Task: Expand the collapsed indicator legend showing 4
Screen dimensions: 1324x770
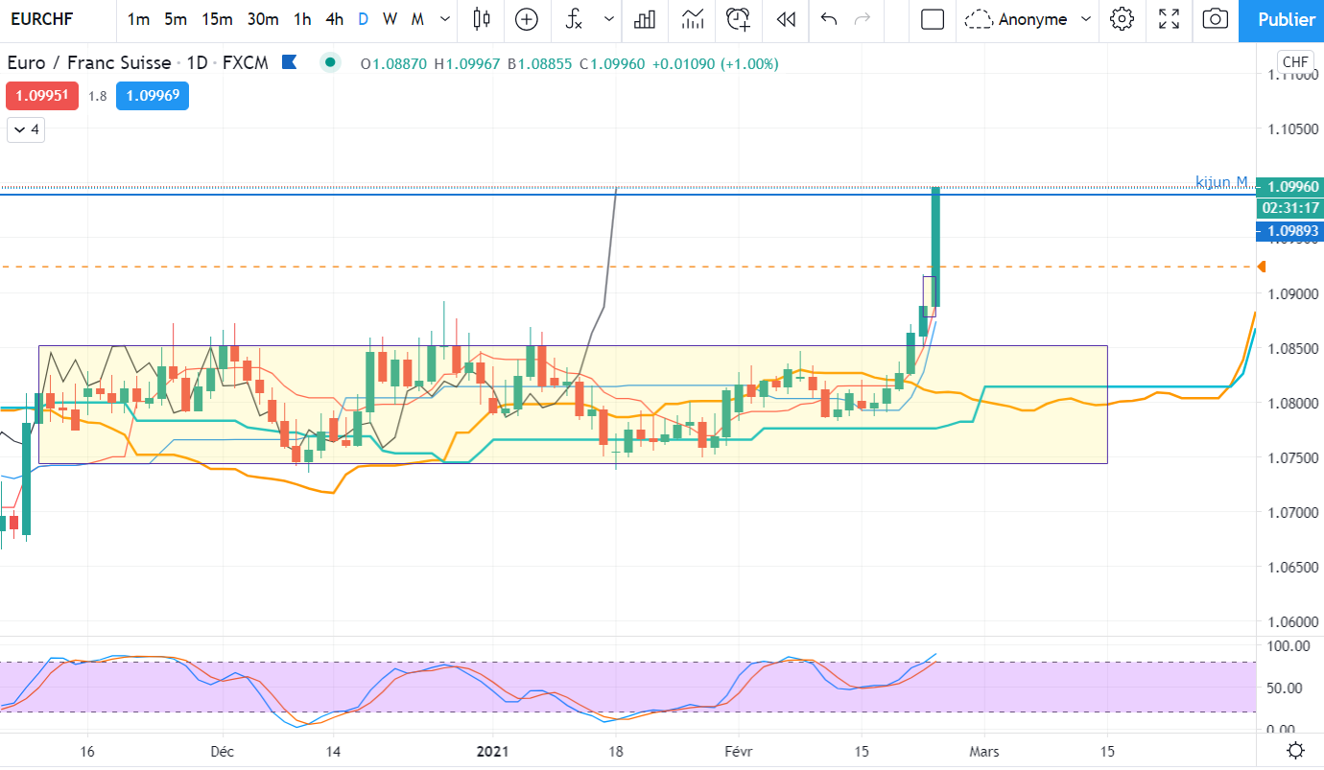Action: coord(25,129)
